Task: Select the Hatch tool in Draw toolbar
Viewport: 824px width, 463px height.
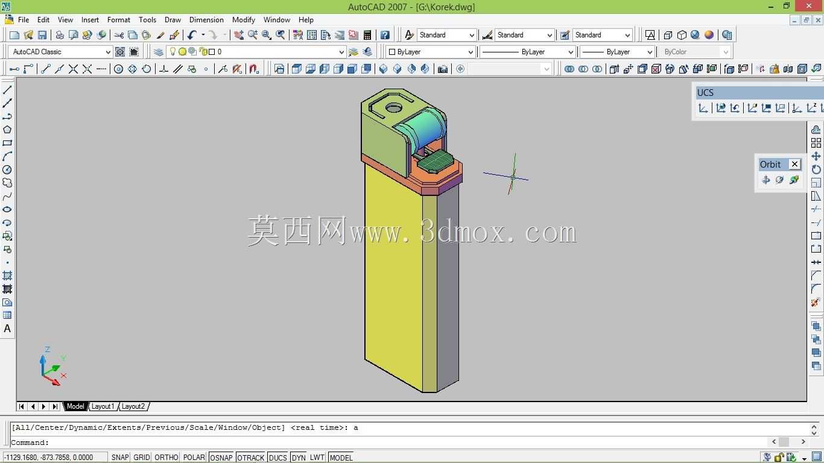Action: pyautogui.click(x=7, y=276)
